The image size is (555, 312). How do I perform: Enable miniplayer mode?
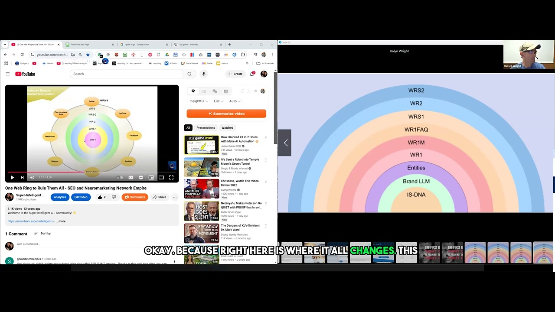click(151, 177)
